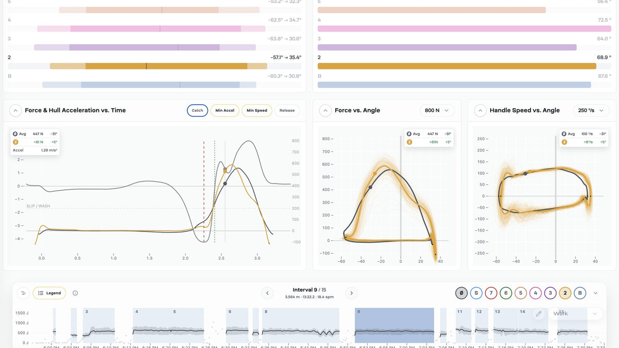The width and height of the screenshot is (619, 348).
Task: Collapse the Force & Hull Acceleration panel
Action: (x=15, y=110)
